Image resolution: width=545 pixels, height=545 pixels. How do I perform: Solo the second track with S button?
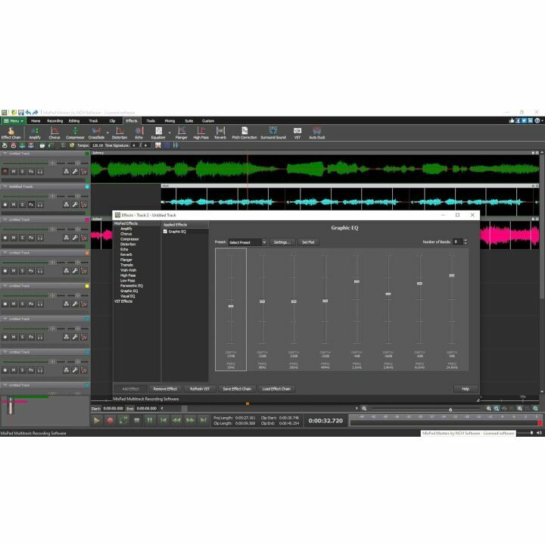tap(22, 204)
